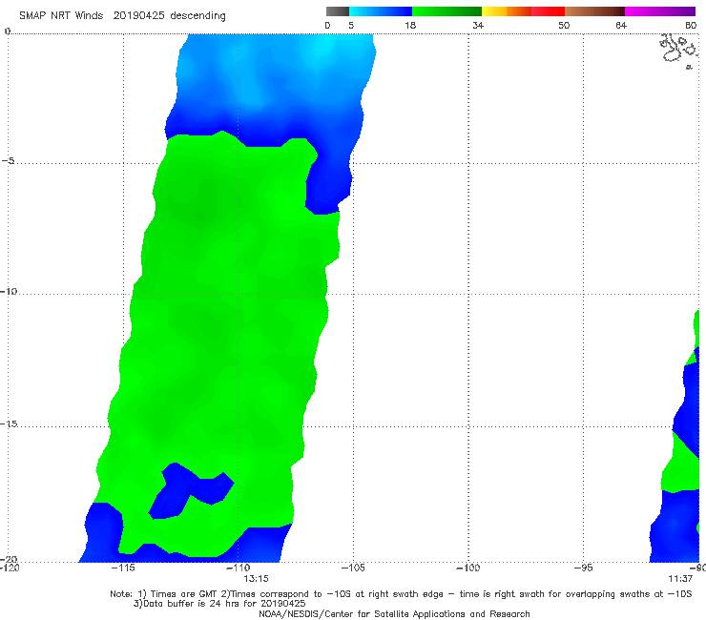Click the brown segment of the color bar

point(594,11)
